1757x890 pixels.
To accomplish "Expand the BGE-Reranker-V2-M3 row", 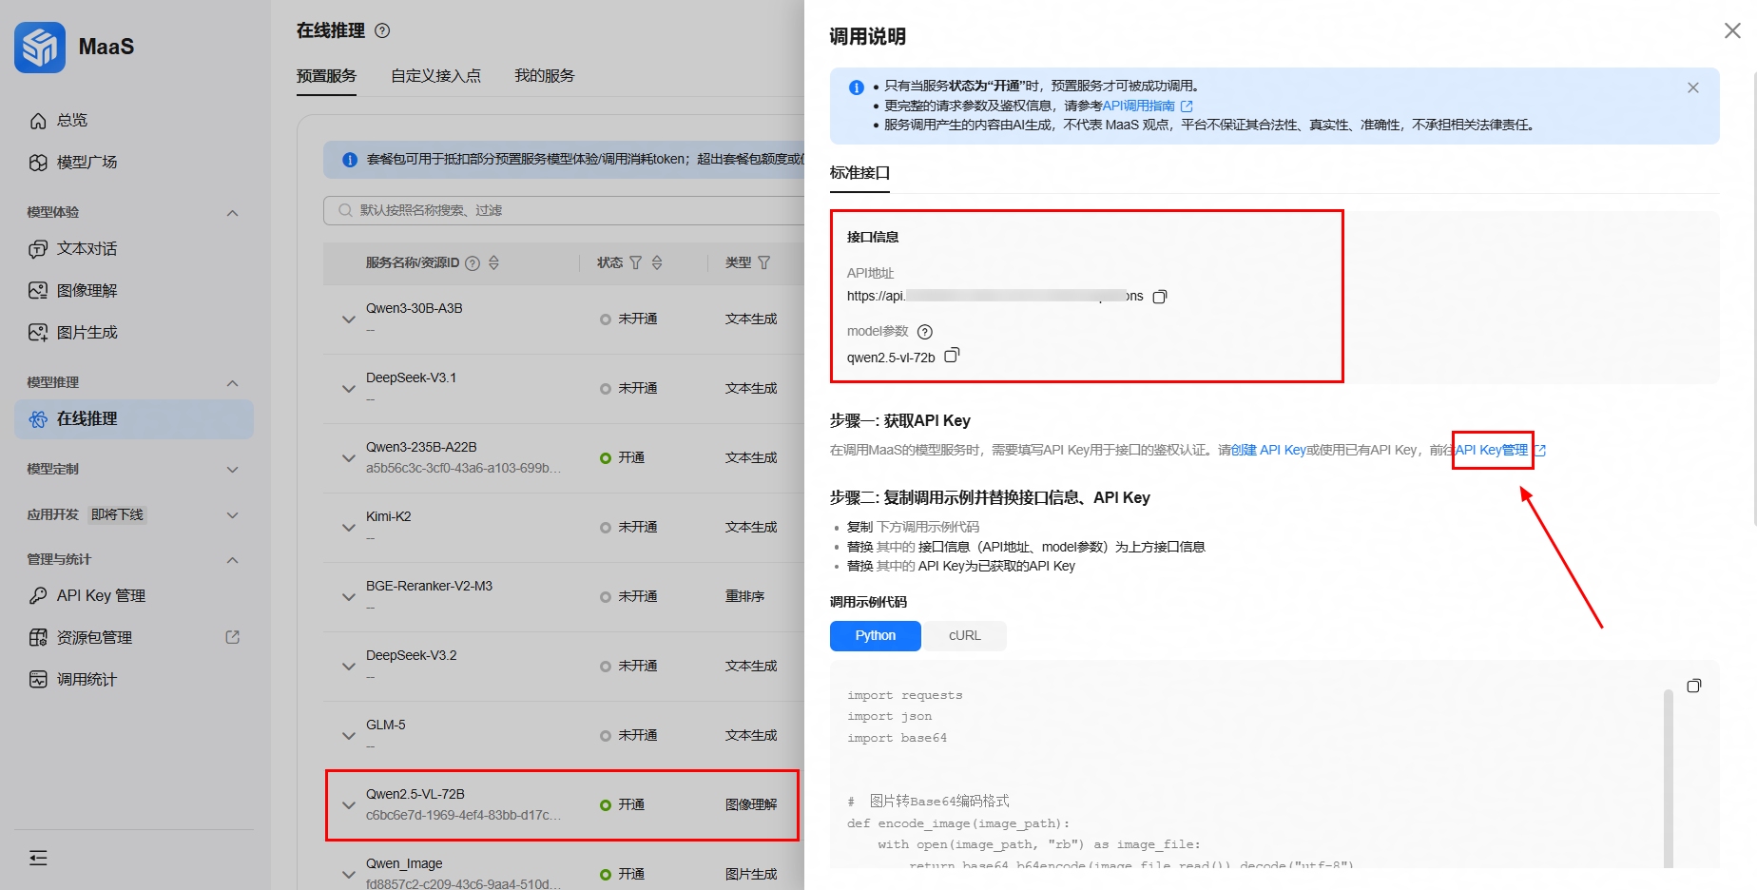I will point(349,597).
